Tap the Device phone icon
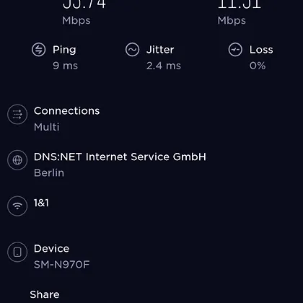303x303 pixels. (x=17, y=252)
